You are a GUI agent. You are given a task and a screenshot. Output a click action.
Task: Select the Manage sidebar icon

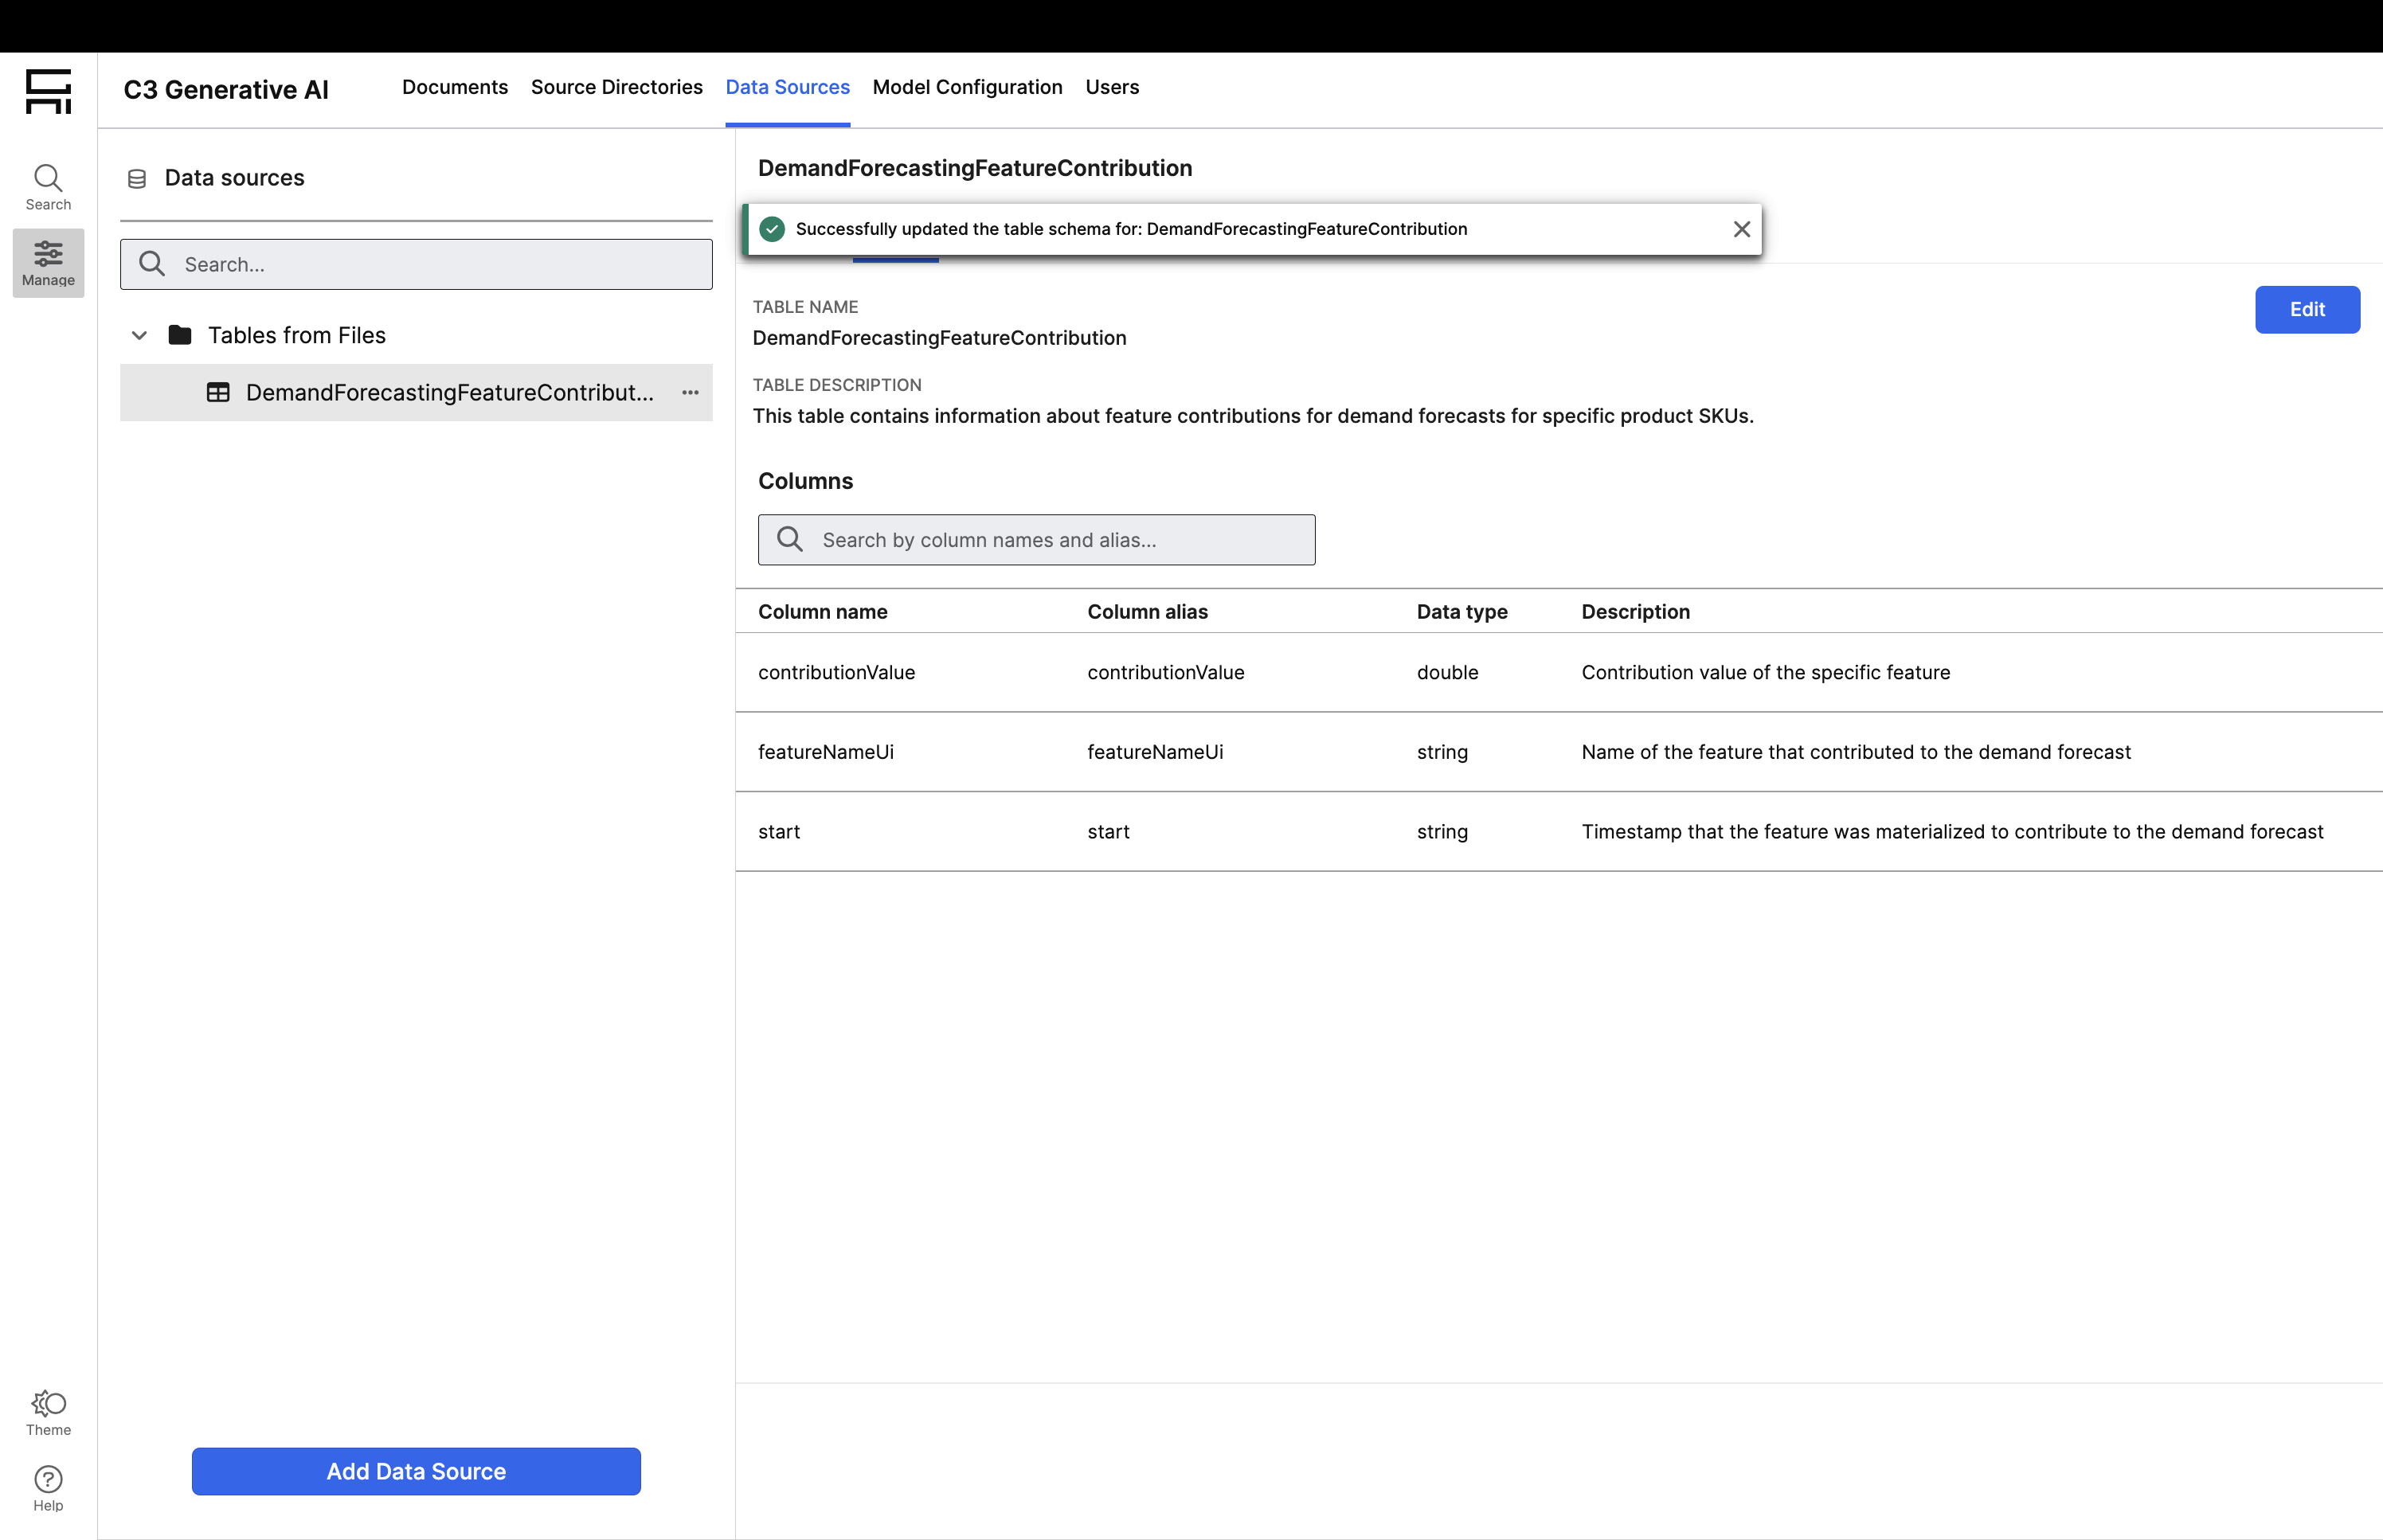tap(48, 262)
